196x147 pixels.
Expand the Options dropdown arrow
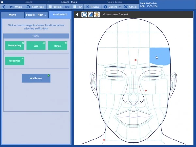click(120, 7)
